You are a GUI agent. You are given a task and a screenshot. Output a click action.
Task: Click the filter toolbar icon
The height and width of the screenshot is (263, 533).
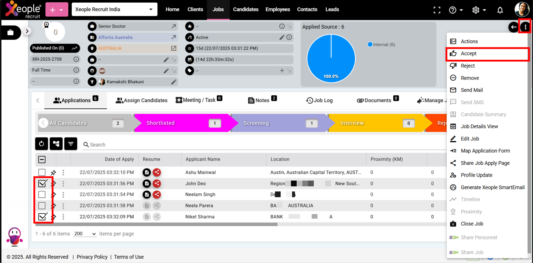[x=71, y=143]
